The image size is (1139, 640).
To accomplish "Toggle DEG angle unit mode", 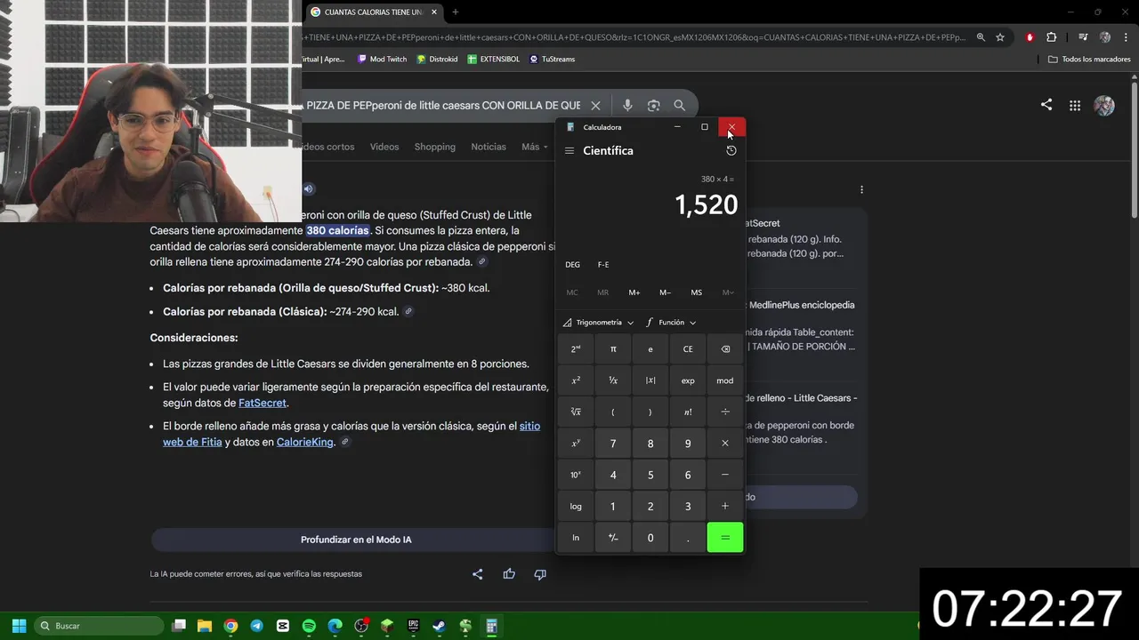I will click(x=572, y=265).
